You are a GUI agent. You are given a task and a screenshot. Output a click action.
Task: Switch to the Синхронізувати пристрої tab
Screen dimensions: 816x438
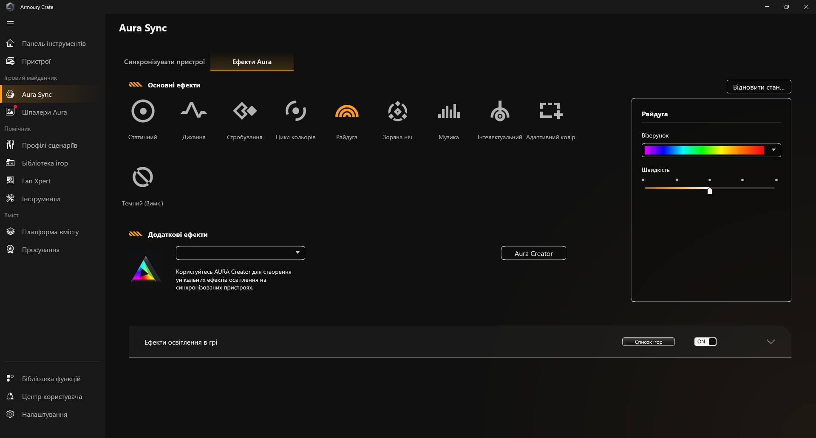tap(164, 62)
